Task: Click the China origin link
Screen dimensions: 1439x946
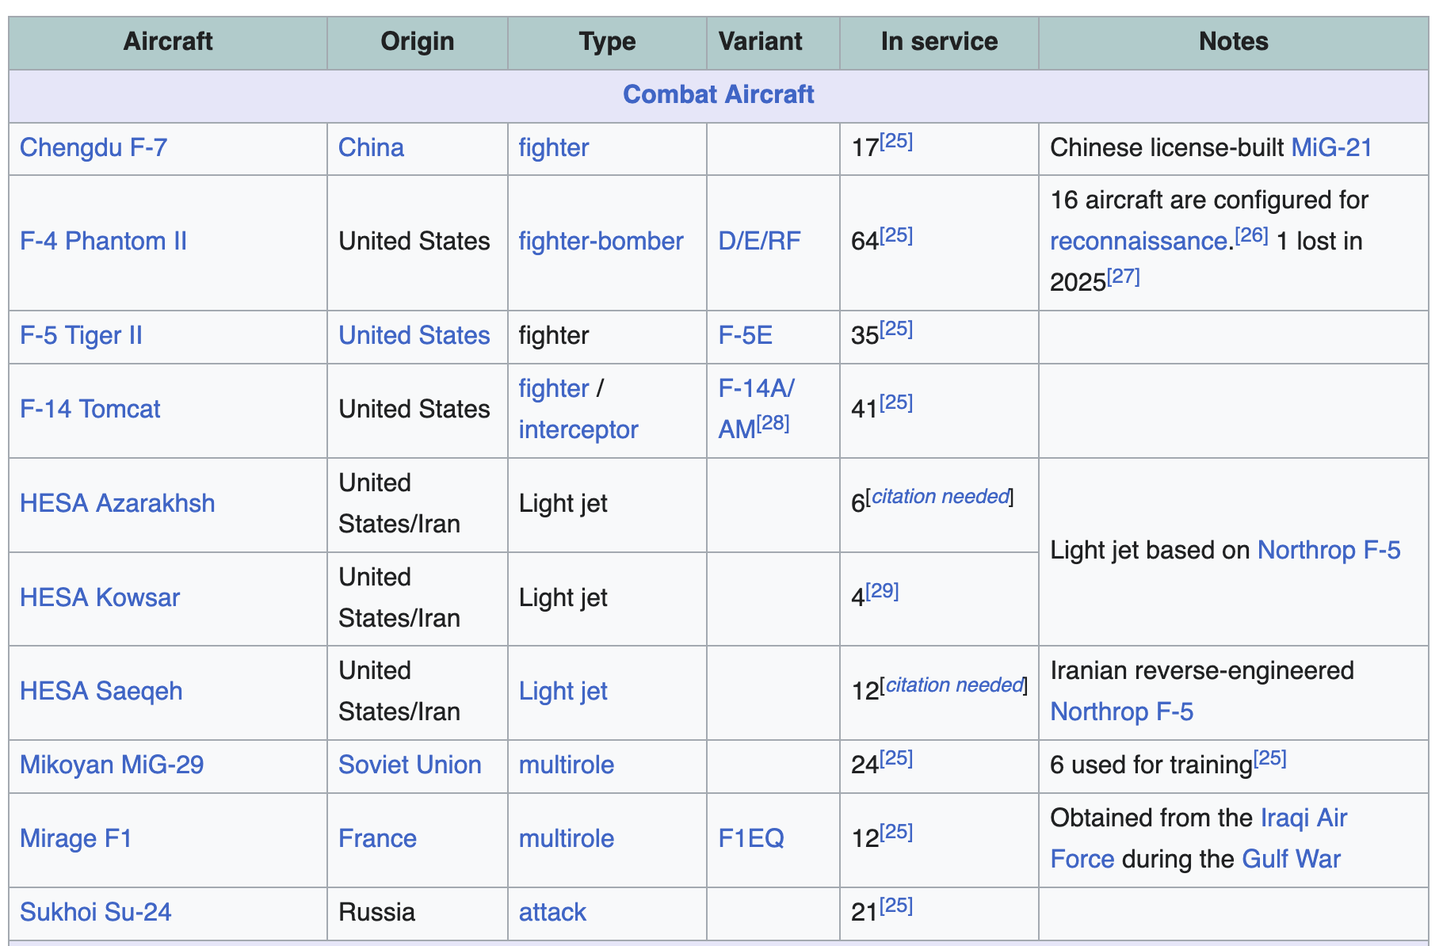Action: click(x=371, y=147)
